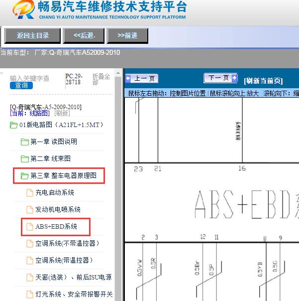299x301 pixels.
Task: Click [刷新当前页] to refresh the diagram
Action: click(263, 81)
